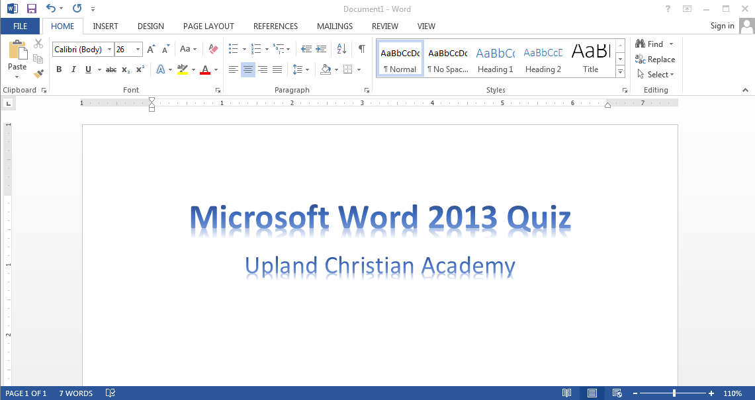Viewport: 755px width, 400px height.
Task: Open the Select menu in Editing
Action: pos(655,74)
